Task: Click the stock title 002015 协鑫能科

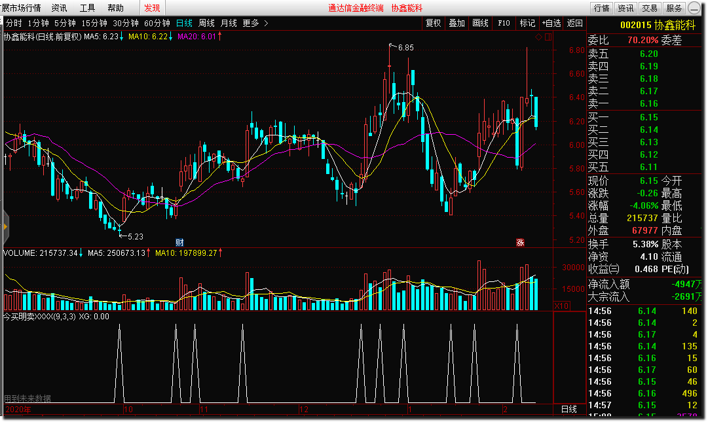Action: (x=658, y=26)
